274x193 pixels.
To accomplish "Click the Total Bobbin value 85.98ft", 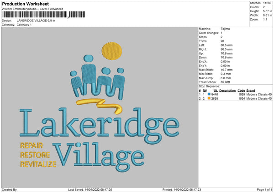I will [226, 82].
